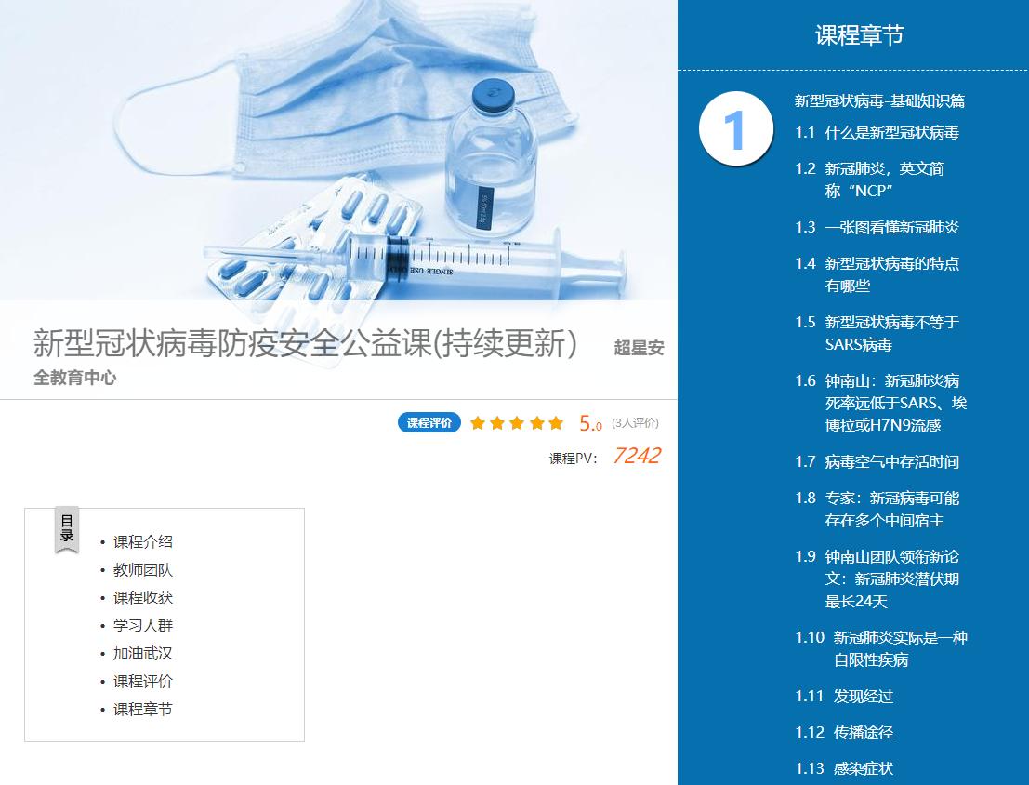Go to 课程收获 in the contents list
This screenshot has width=1029, height=785.
[142, 598]
